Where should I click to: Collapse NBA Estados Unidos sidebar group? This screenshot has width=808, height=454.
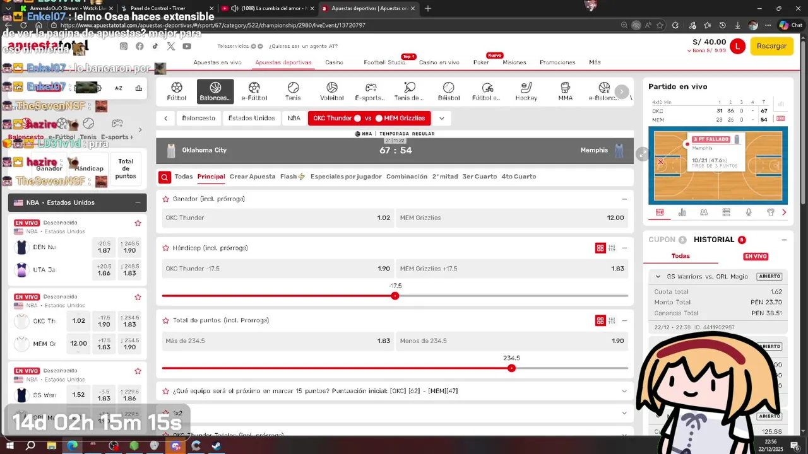(x=138, y=202)
